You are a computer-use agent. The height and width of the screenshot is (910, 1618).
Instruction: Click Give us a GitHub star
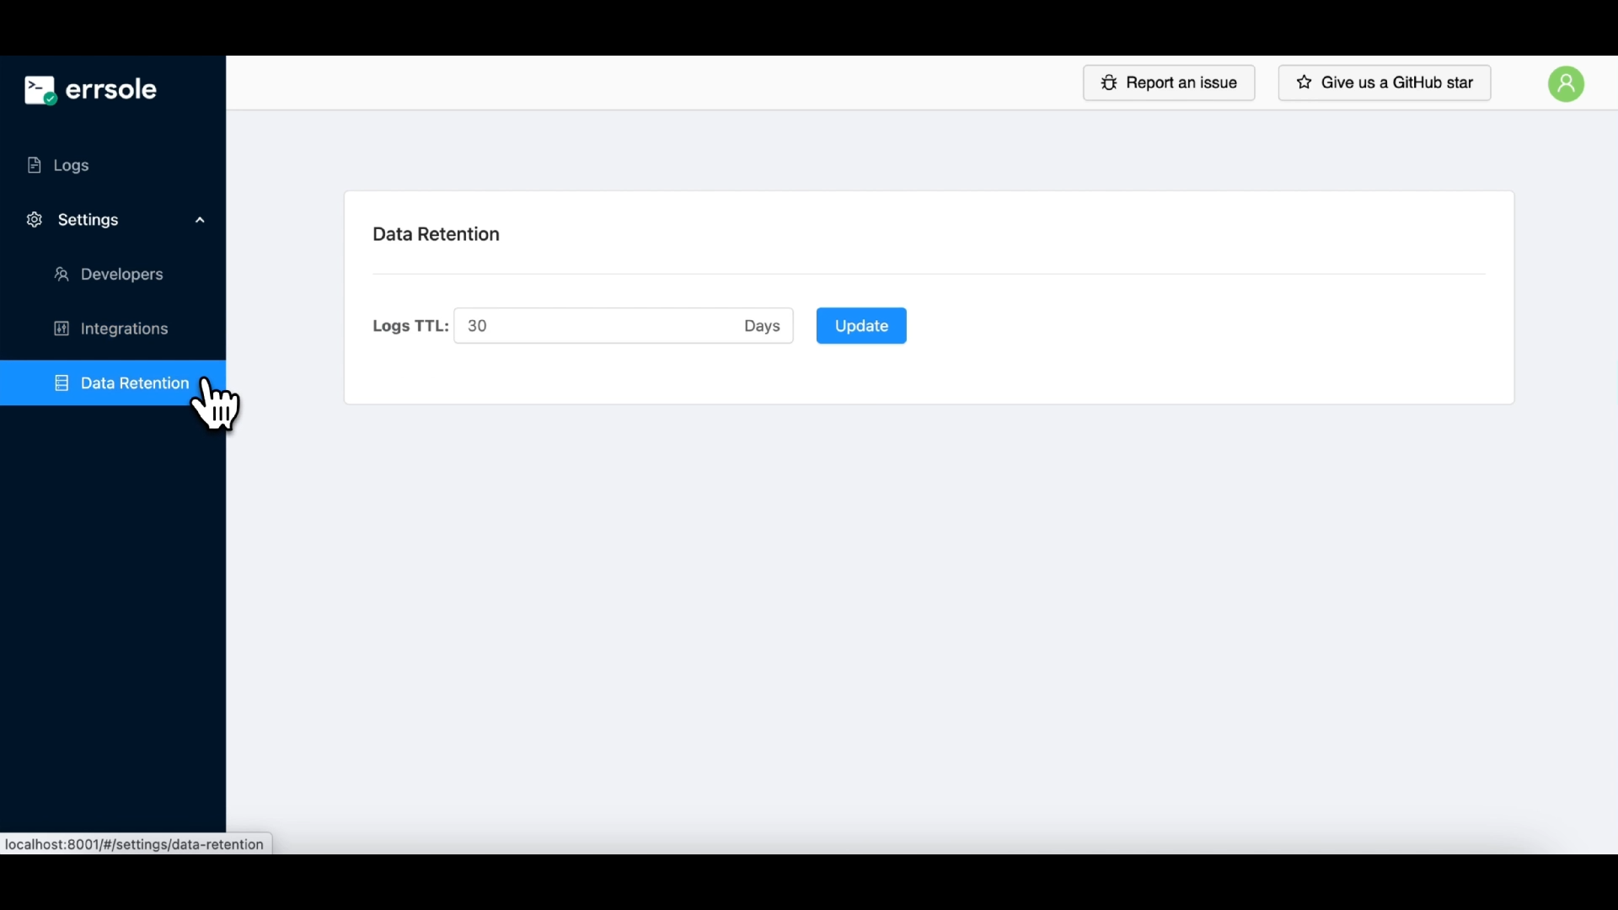(1384, 83)
